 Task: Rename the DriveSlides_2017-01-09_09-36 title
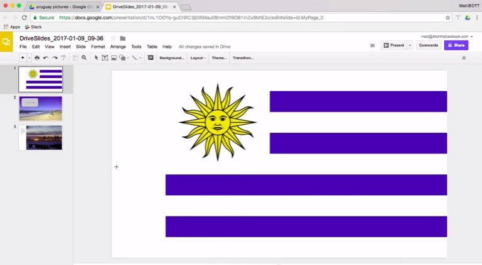tap(62, 38)
